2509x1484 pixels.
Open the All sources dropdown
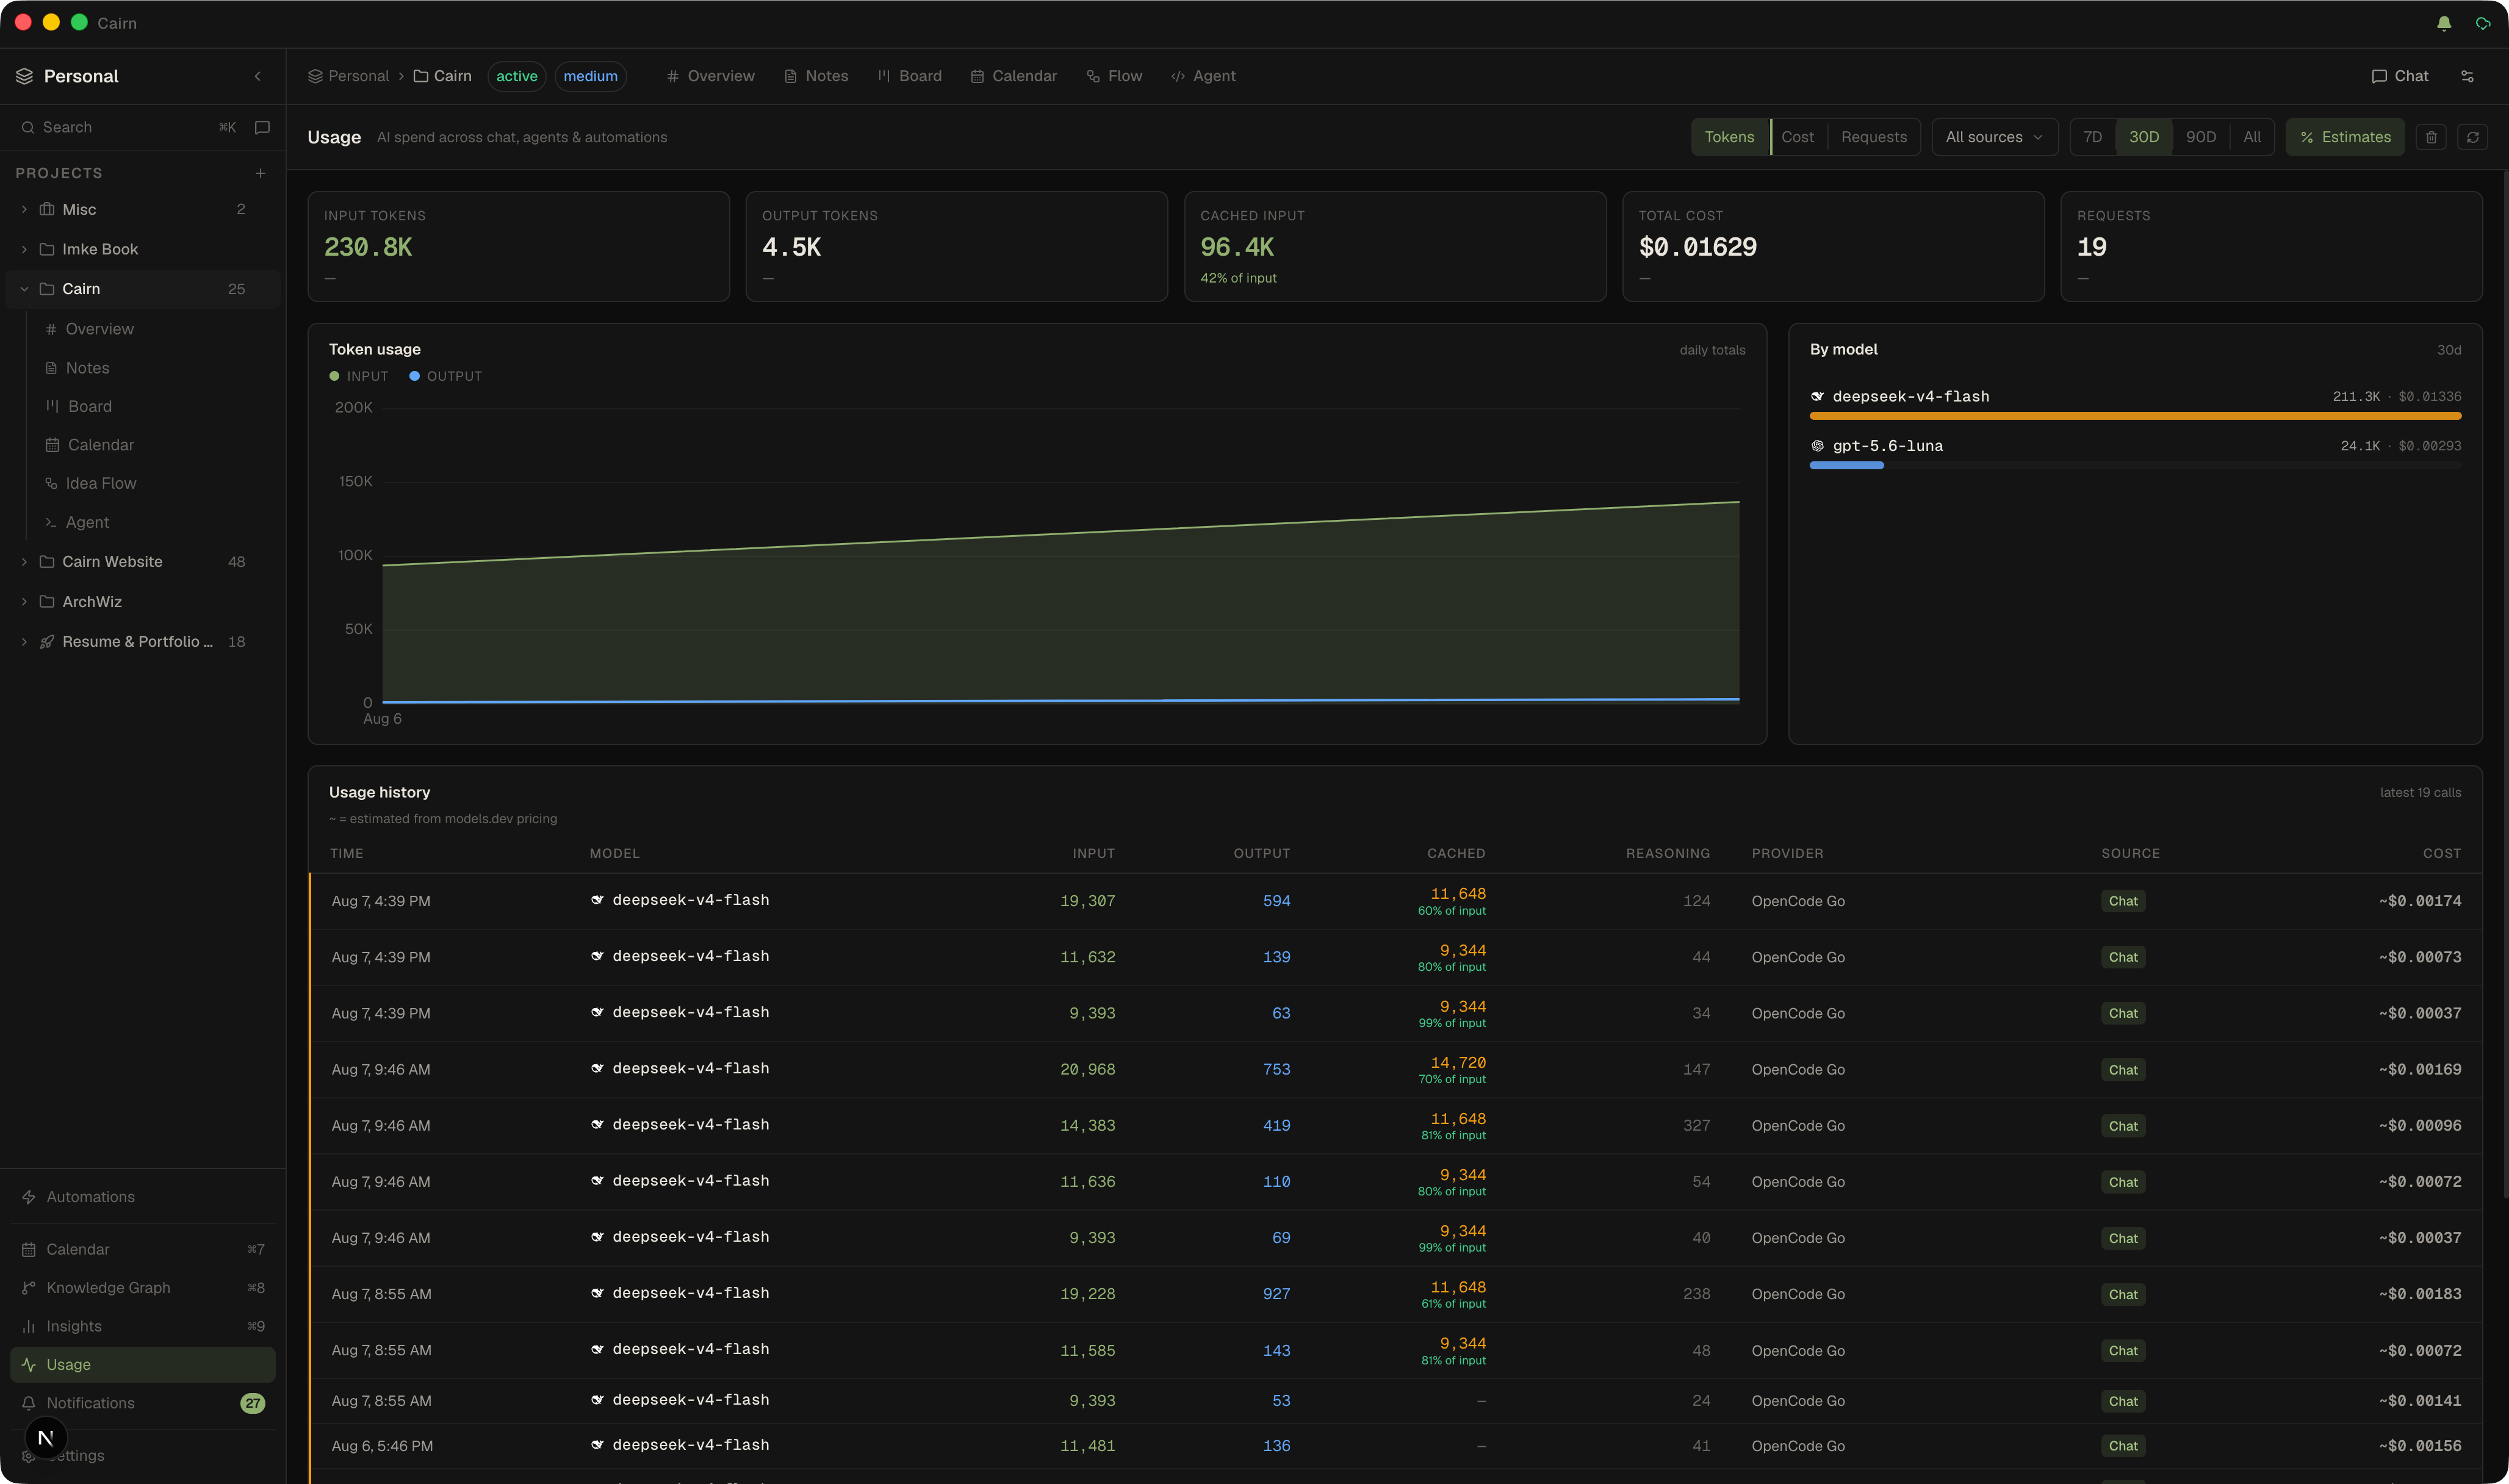click(1994, 137)
